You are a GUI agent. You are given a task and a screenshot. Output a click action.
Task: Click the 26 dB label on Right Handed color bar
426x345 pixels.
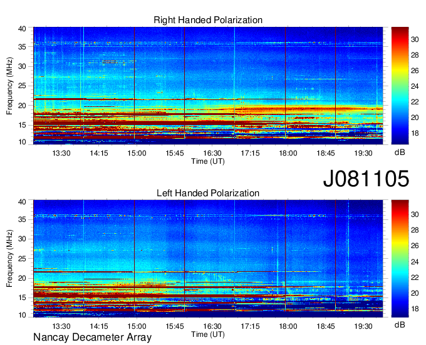pyautogui.click(x=415, y=71)
